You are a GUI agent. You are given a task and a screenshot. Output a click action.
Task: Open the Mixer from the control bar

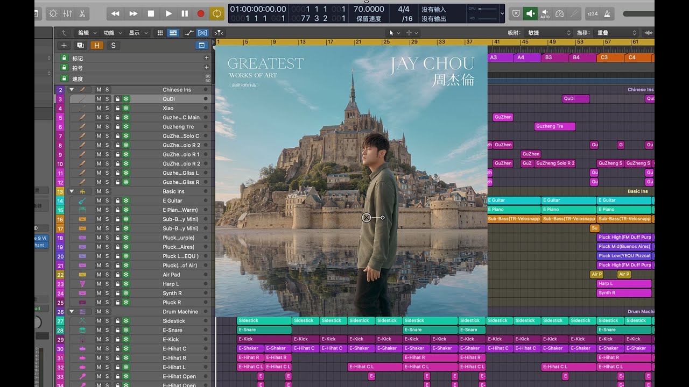[68, 13]
